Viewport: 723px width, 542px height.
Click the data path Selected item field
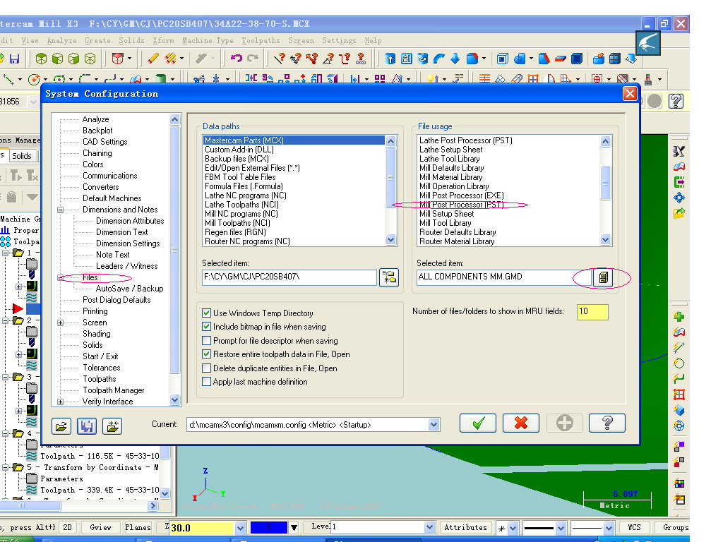[x=289, y=277]
